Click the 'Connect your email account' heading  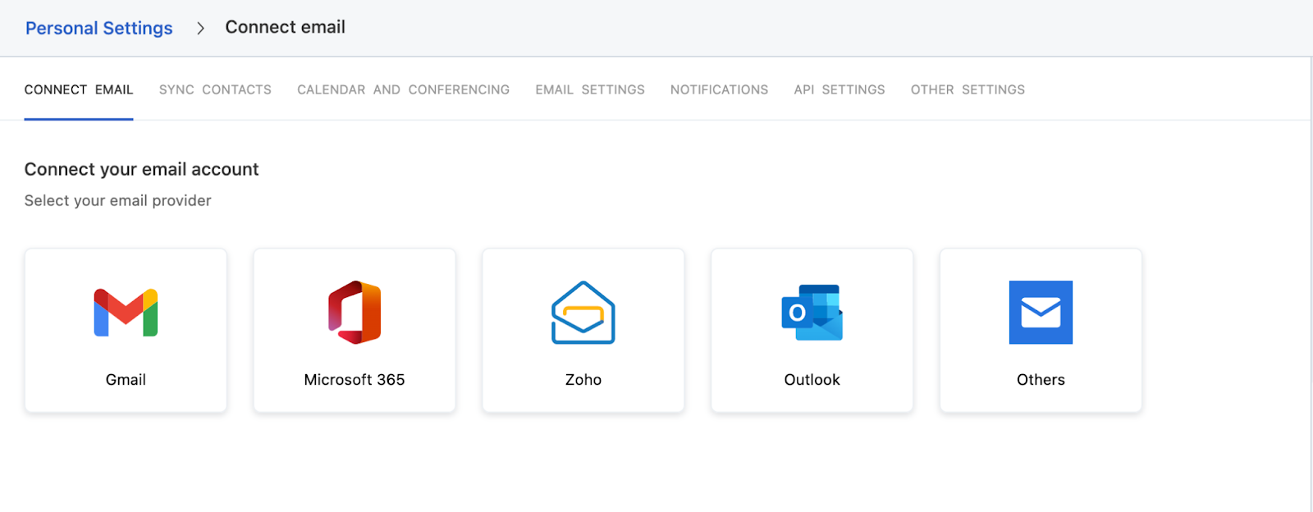coord(141,169)
